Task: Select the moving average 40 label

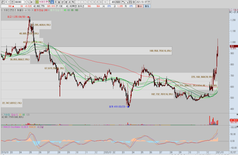Action: tap(65, 10)
